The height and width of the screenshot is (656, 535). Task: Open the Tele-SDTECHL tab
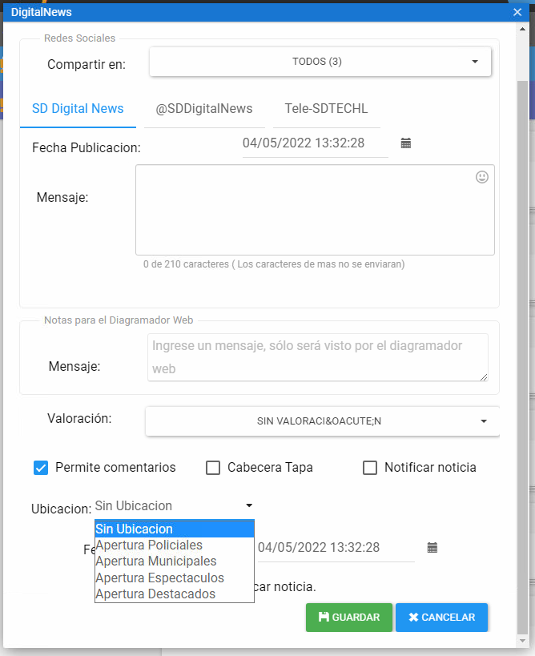326,109
